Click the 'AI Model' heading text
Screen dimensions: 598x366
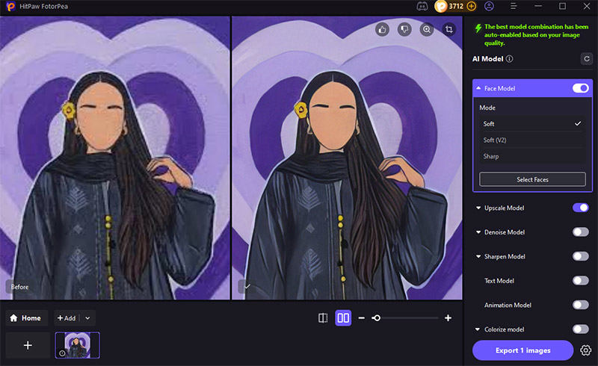(x=488, y=59)
